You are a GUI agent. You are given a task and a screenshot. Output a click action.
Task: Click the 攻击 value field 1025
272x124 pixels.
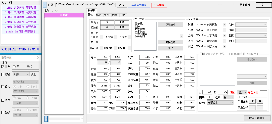[x=145, y=57]
